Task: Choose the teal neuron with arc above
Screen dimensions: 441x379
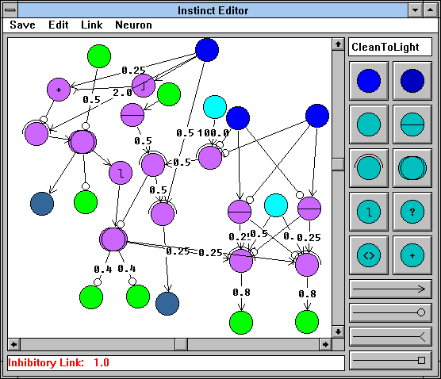Action: [369, 168]
